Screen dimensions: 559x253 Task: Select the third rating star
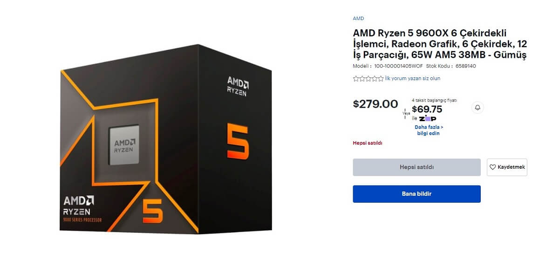click(x=368, y=79)
